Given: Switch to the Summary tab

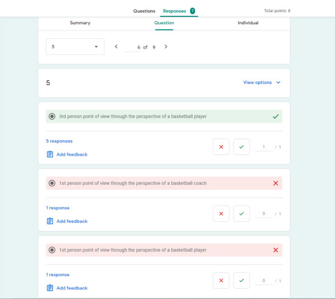Looking at the screenshot, I should click(x=80, y=23).
